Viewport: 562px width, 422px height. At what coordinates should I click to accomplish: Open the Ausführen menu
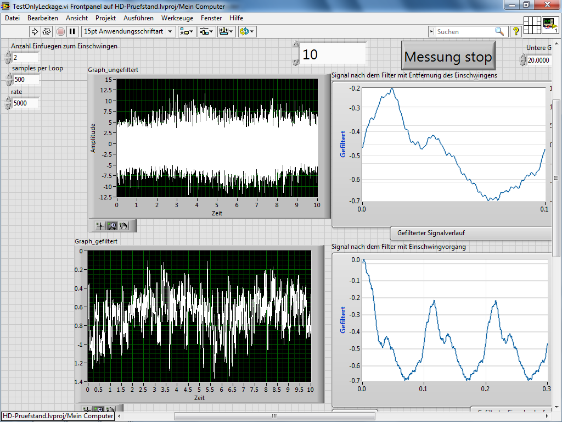pos(138,18)
